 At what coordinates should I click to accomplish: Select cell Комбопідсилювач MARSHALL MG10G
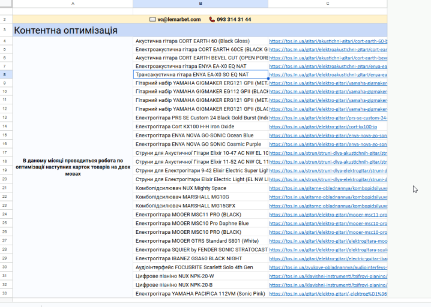[200, 197]
